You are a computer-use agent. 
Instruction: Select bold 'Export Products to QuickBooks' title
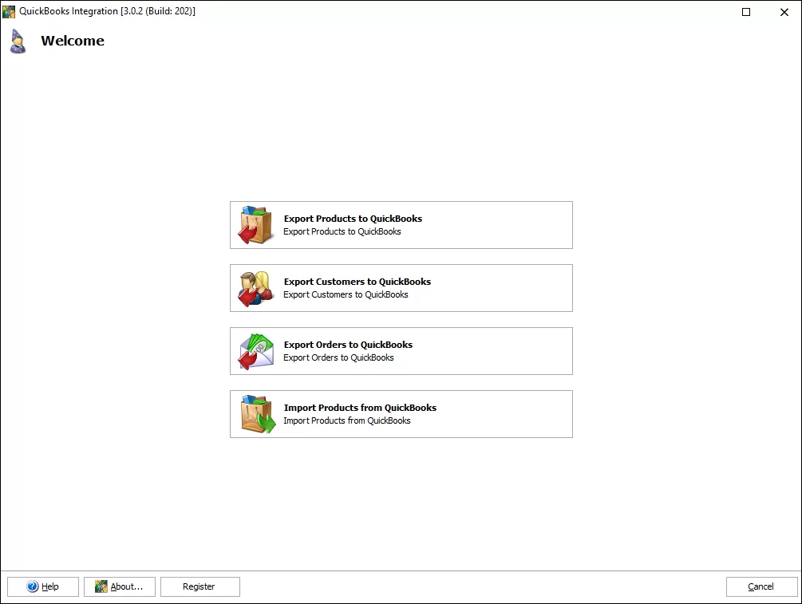coord(353,219)
